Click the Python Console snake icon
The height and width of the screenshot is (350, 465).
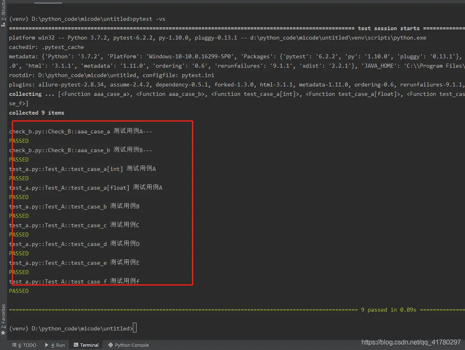[110, 345]
